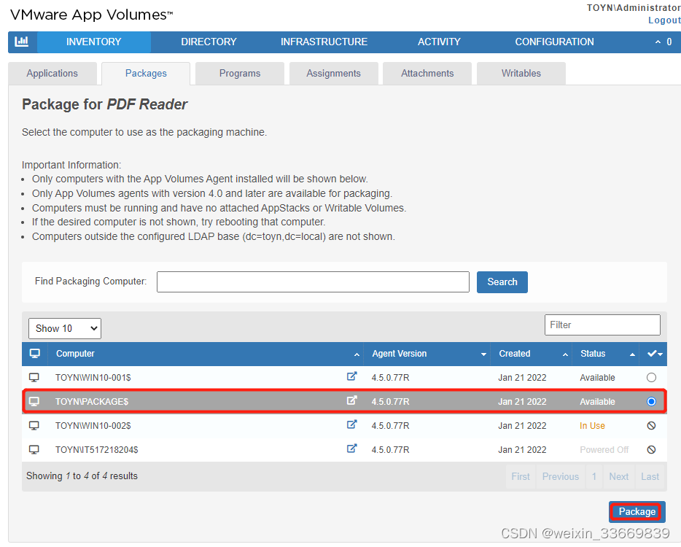This screenshot has width=681, height=547.
Task: Switch to the Programs tab
Action: click(240, 74)
